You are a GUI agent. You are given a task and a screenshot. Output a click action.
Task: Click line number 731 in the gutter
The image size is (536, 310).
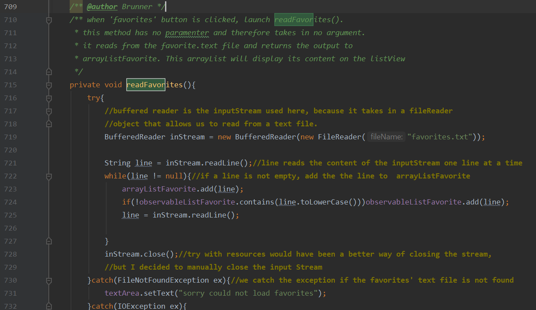tap(10, 293)
